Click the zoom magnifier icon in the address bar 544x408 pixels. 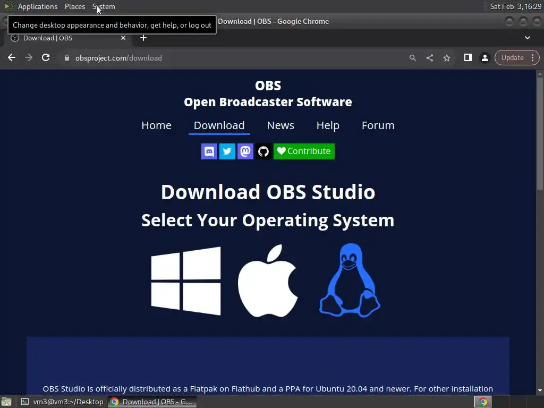(x=412, y=58)
